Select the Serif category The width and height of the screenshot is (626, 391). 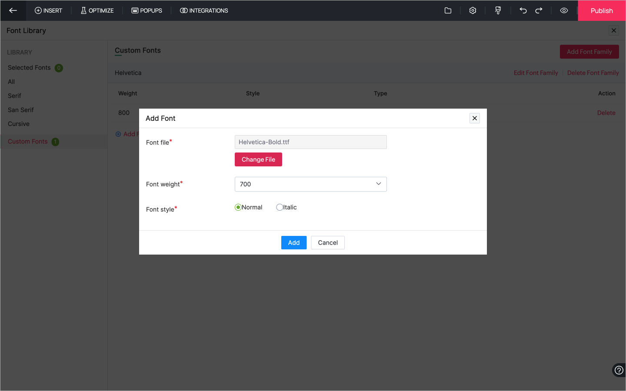tap(14, 96)
